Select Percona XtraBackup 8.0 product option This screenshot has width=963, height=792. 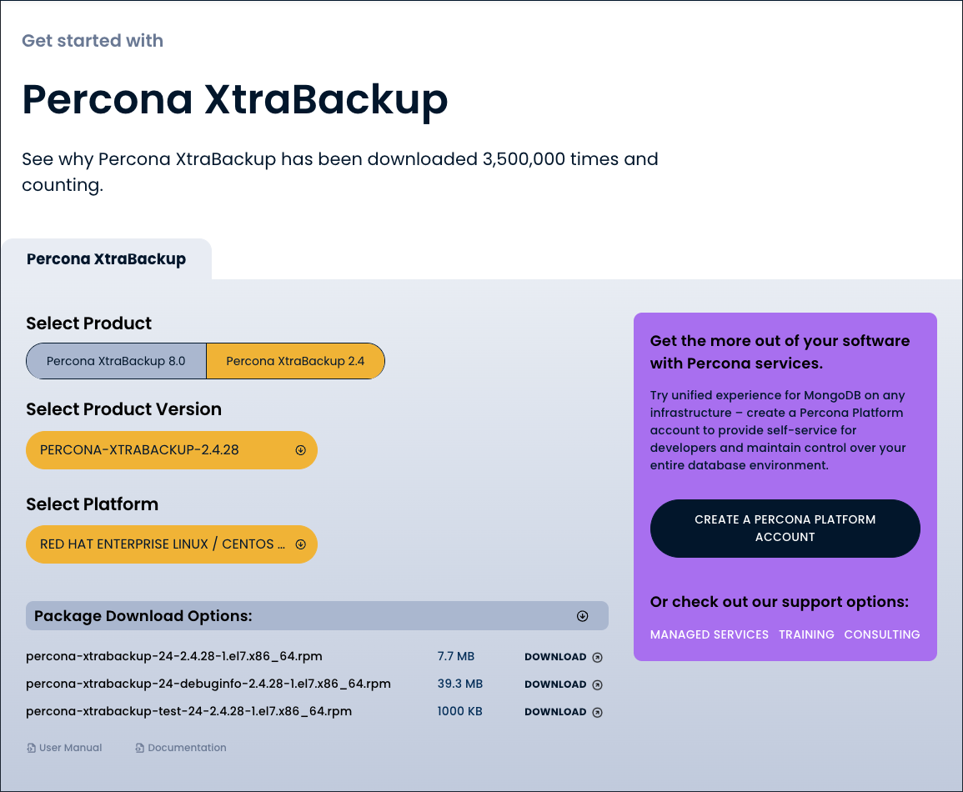[x=116, y=361]
